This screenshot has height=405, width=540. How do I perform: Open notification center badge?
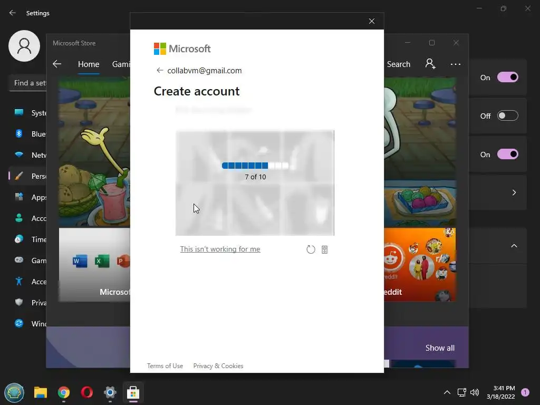click(x=525, y=392)
